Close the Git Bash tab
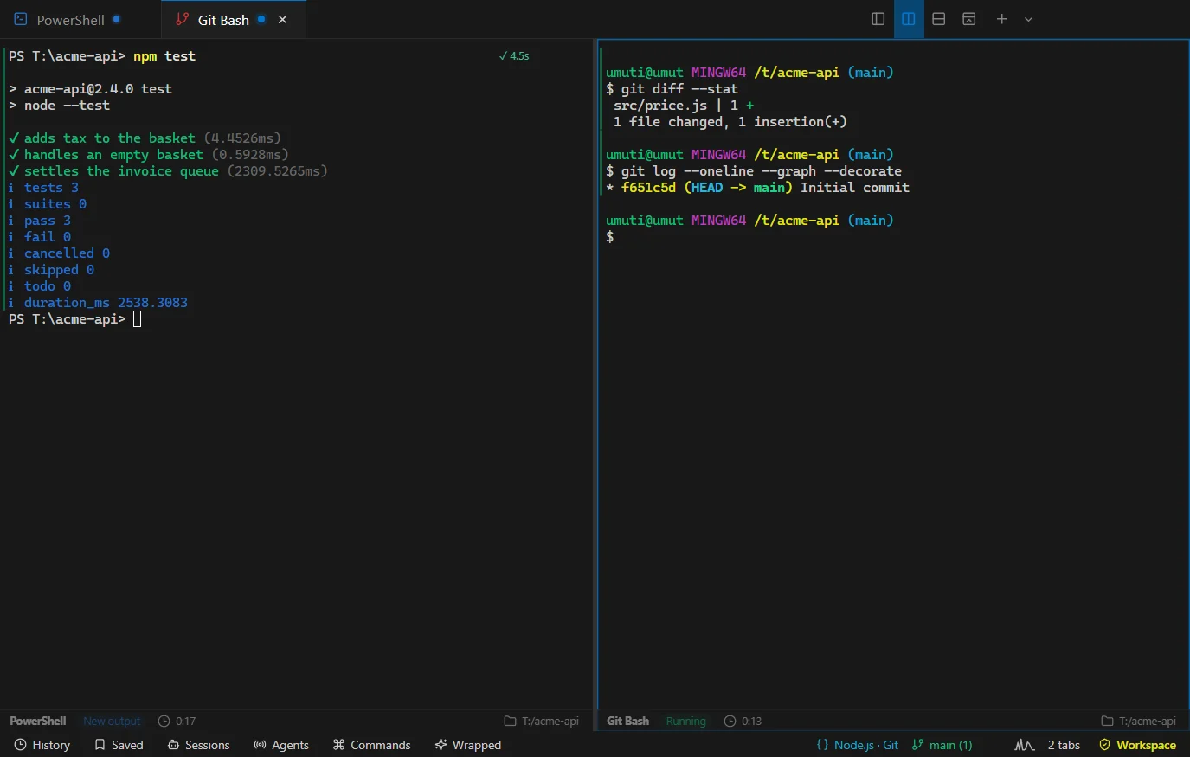Image resolution: width=1190 pixels, height=757 pixels. click(282, 20)
